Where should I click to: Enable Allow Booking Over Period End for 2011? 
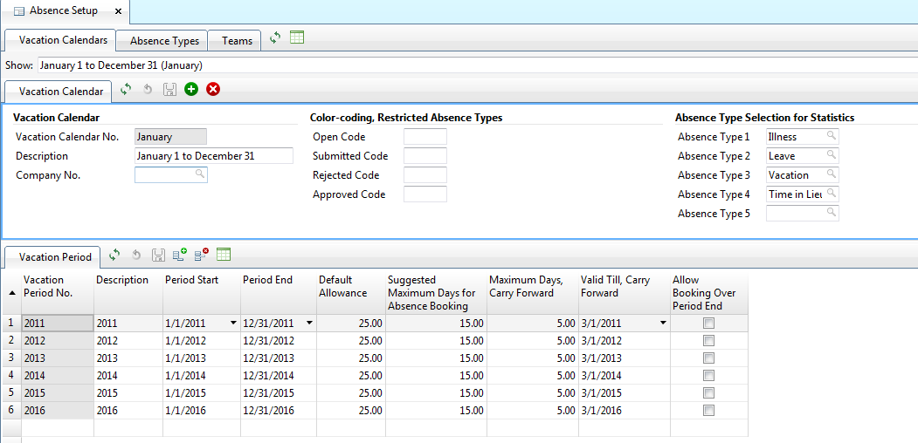(x=708, y=324)
